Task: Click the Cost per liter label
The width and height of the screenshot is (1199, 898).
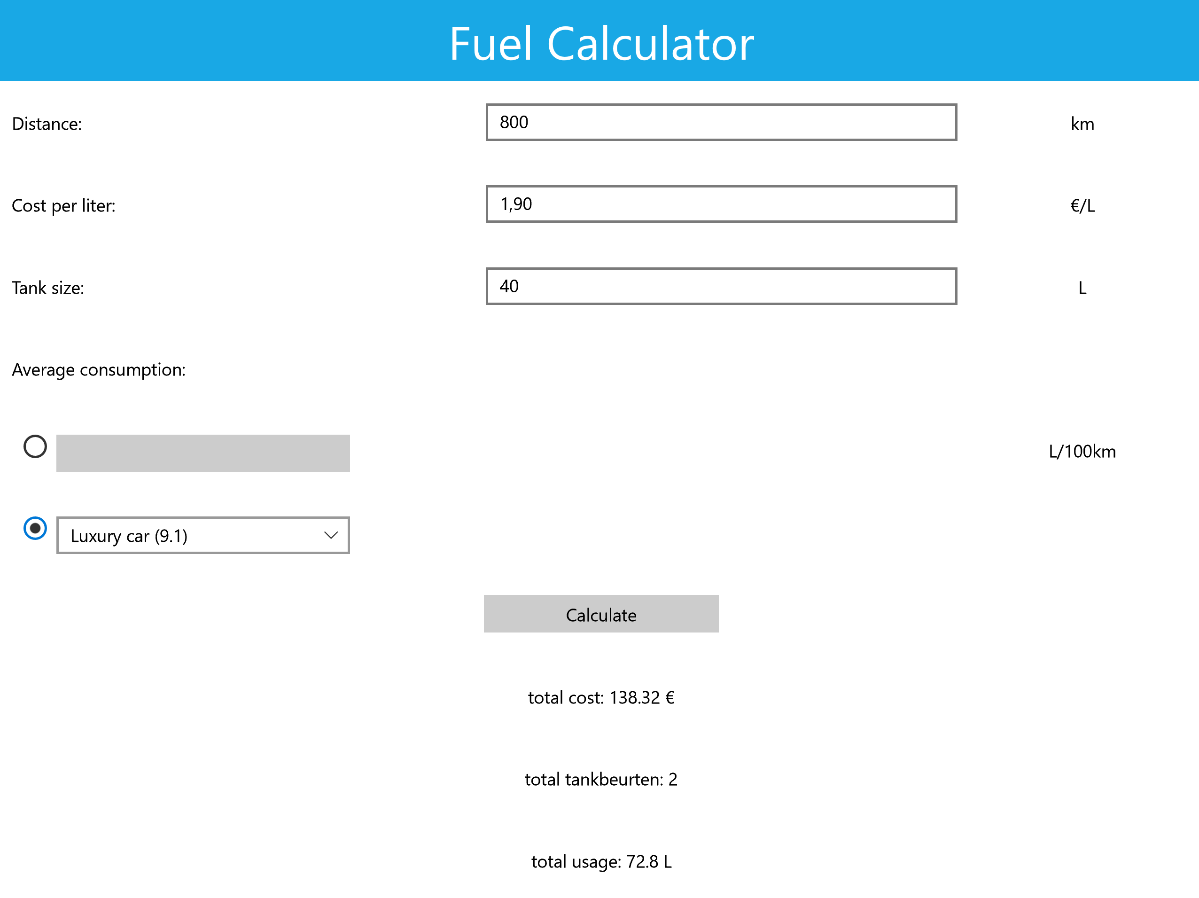Action: (64, 206)
